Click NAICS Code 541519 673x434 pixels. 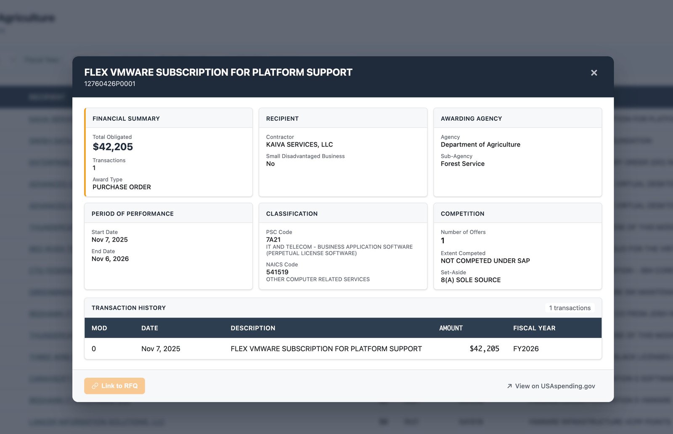click(277, 272)
